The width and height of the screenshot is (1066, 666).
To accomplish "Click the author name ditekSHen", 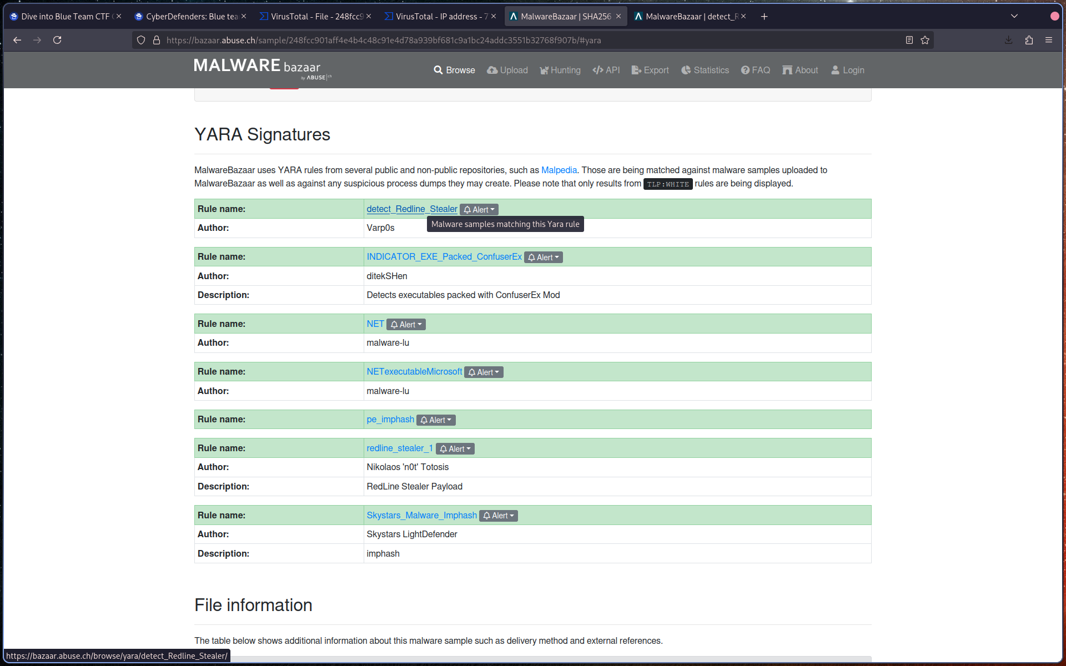I will pos(387,276).
